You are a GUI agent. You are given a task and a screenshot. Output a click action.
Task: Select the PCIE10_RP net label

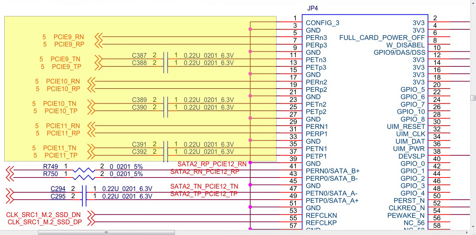[x=63, y=89]
